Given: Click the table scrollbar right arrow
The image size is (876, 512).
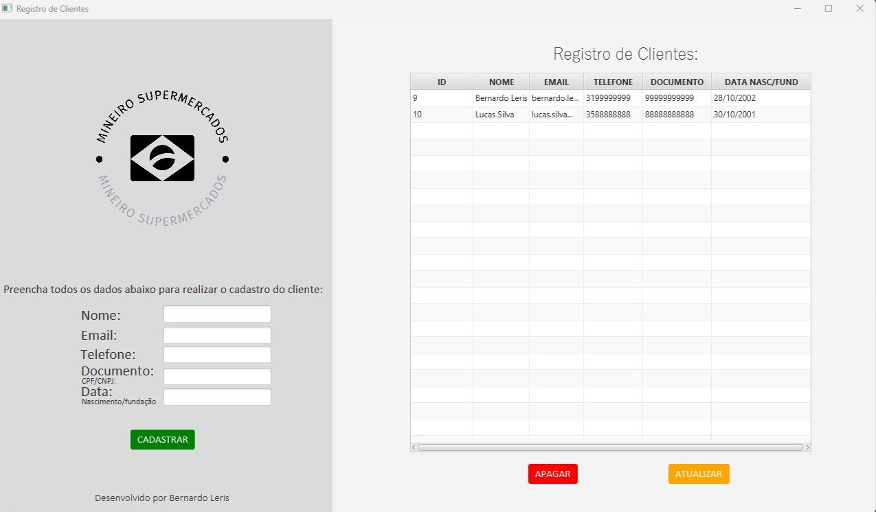Looking at the screenshot, I should pos(807,447).
